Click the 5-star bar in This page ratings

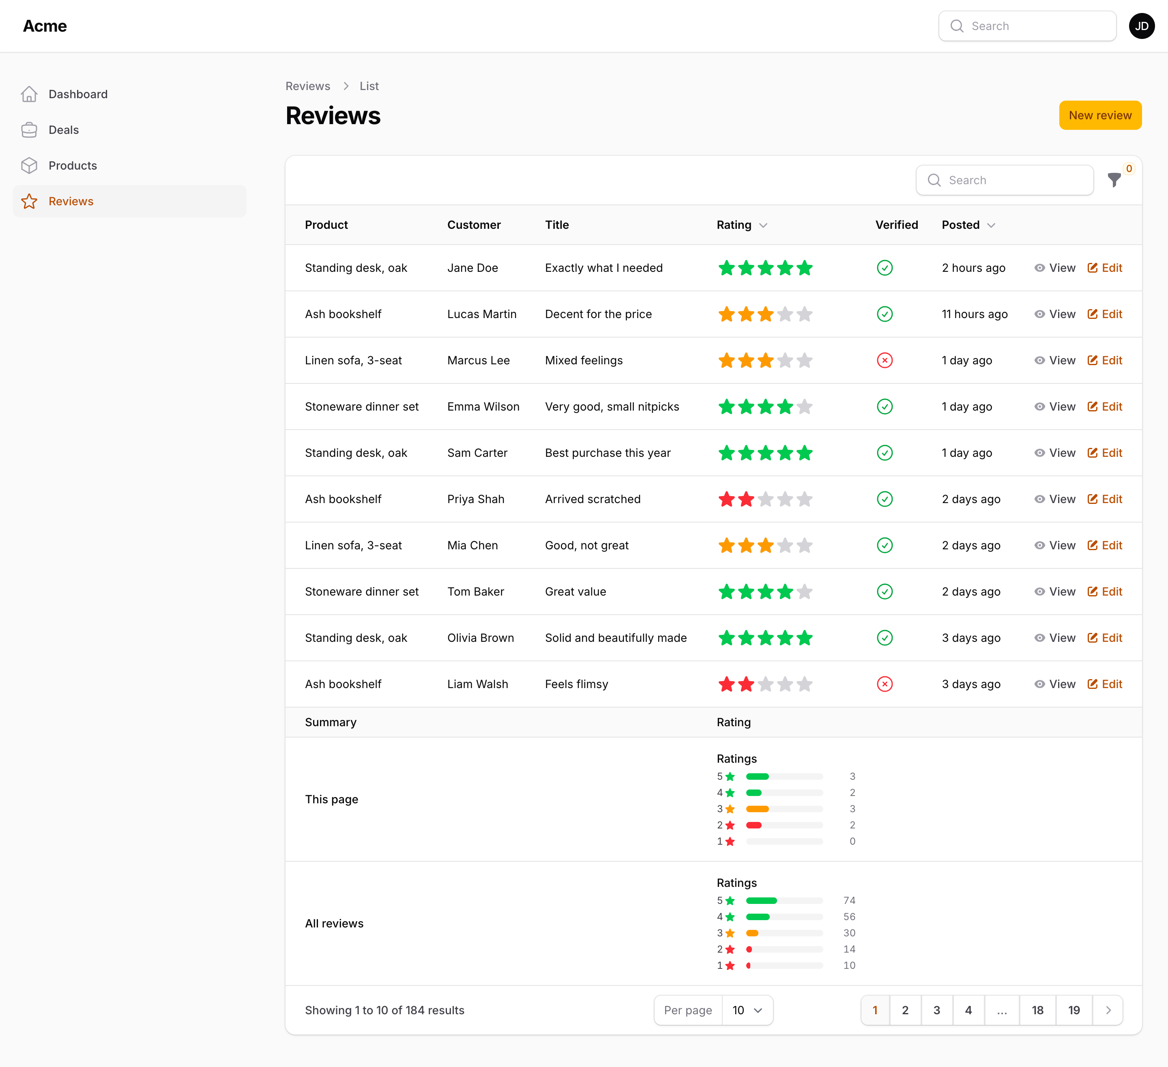point(784,777)
